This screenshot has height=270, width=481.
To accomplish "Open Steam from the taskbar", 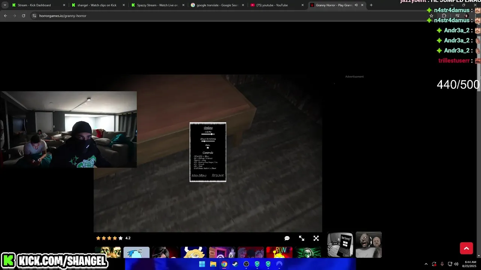I will click(235, 264).
